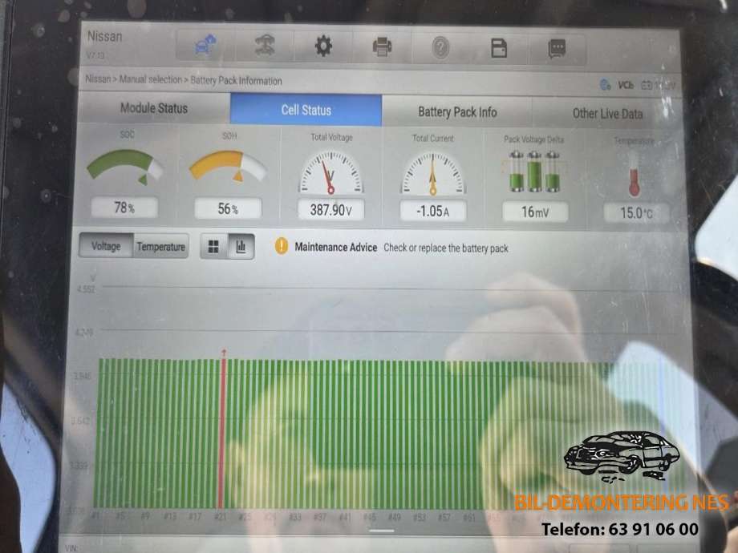Tap the #1 cell axis label
Screen dimensions: 738x553
pos(96,515)
